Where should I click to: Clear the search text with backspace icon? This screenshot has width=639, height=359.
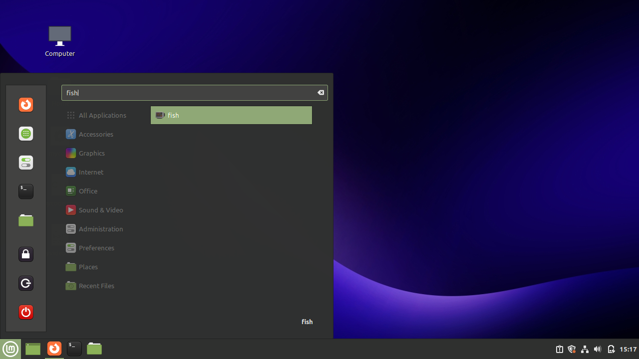(x=321, y=93)
